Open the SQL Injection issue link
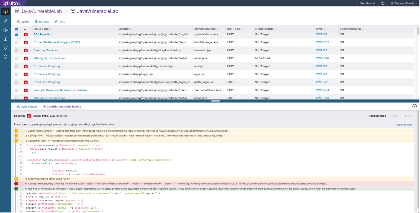This screenshot has height=213, width=420. point(43,34)
